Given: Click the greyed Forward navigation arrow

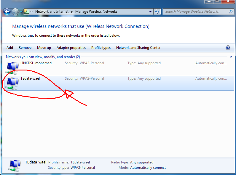Looking at the screenshot, I should pos(15,12).
